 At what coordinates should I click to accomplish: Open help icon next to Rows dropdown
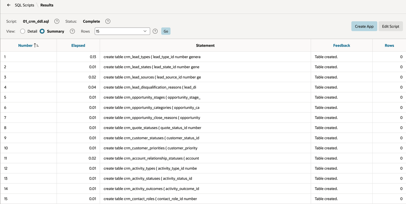155,31
